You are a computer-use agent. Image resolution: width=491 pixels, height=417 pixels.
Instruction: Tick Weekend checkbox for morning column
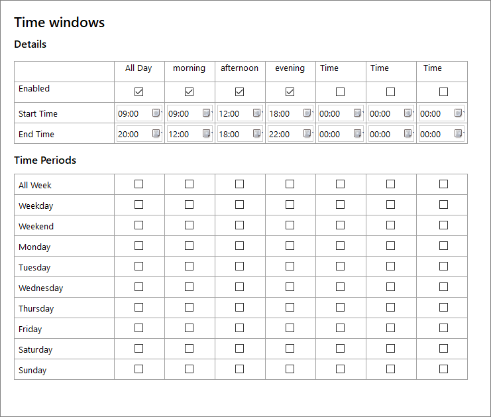(189, 225)
